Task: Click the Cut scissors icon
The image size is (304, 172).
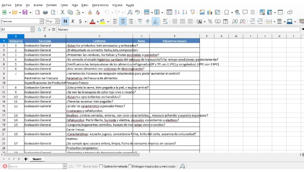Action: click(x=63, y=12)
